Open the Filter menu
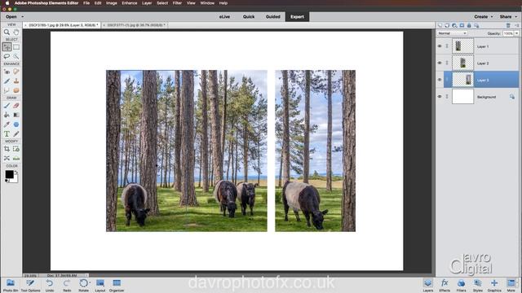Image resolution: width=522 pixels, height=293 pixels. pyautogui.click(x=177, y=3)
